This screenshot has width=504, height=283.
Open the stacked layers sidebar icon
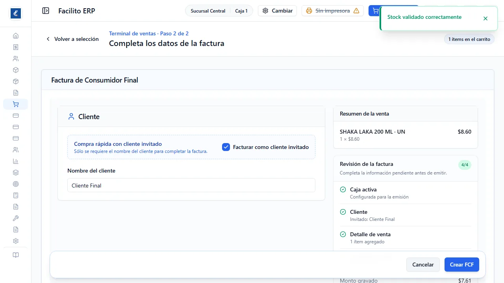[16, 173]
